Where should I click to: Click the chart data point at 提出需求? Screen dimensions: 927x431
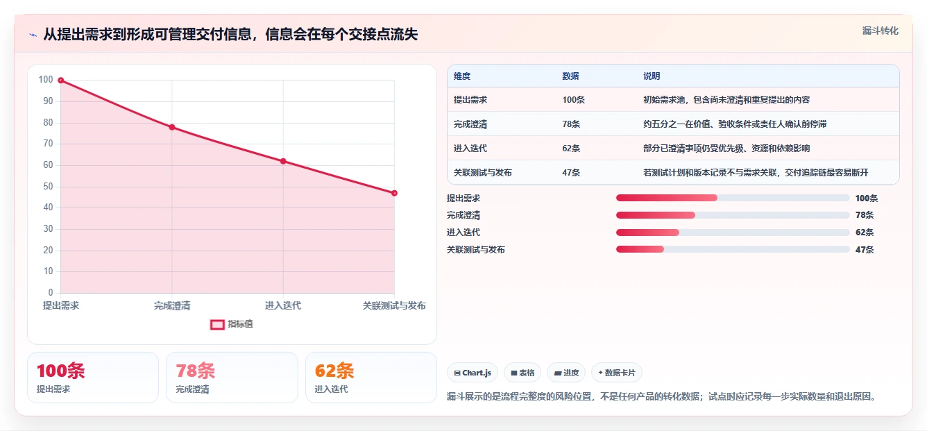[x=61, y=81]
